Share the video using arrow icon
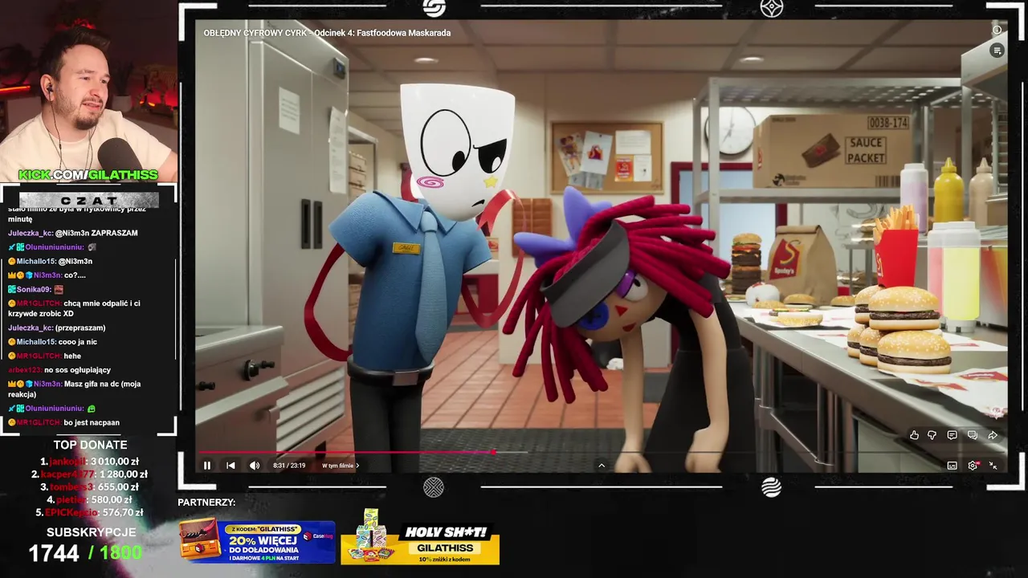The image size is (1028, 578). (993, 435)
